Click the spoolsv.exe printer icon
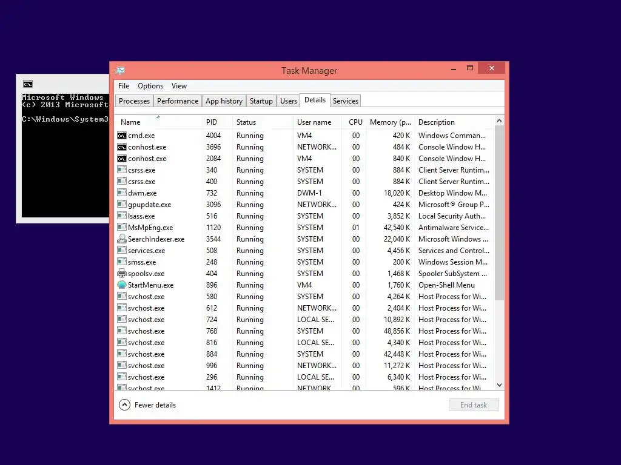 coord(121,273)
